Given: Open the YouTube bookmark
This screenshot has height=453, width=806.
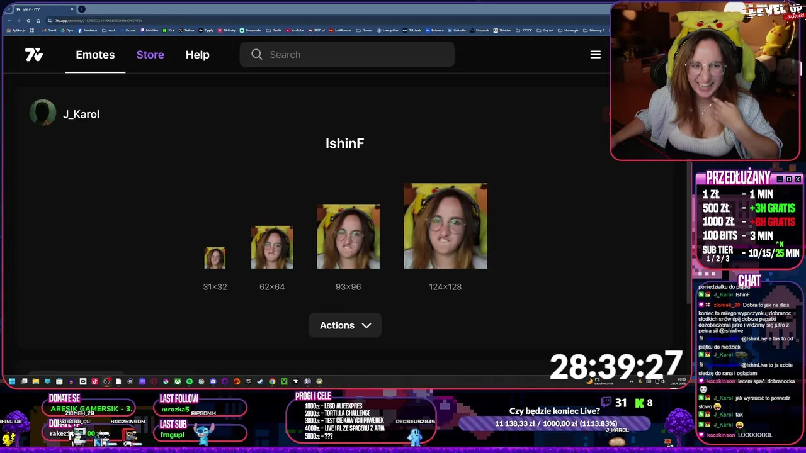Looking at the screenshot, I should tap(295, 30).
